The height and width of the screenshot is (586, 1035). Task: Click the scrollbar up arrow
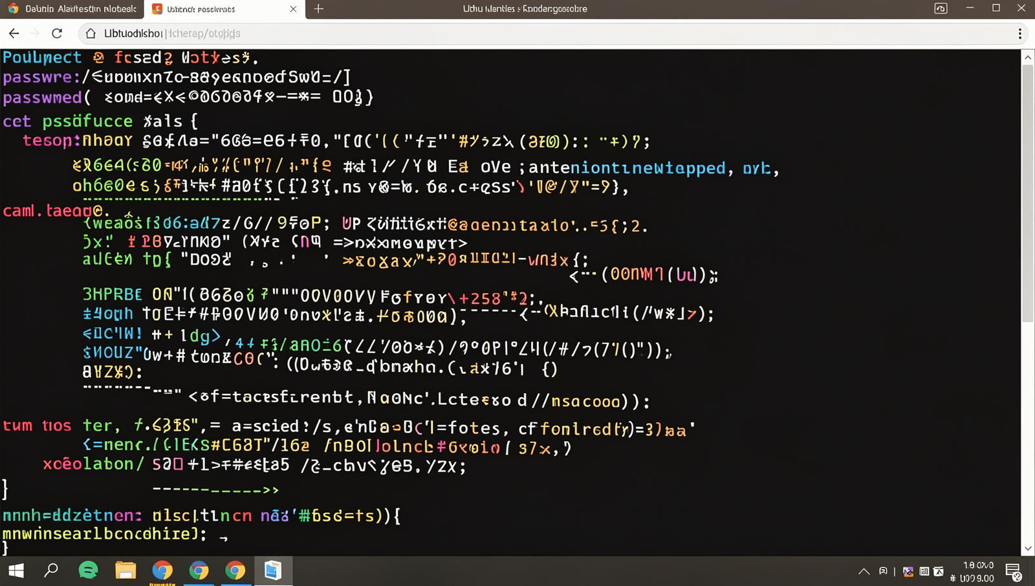[1028, 58]
